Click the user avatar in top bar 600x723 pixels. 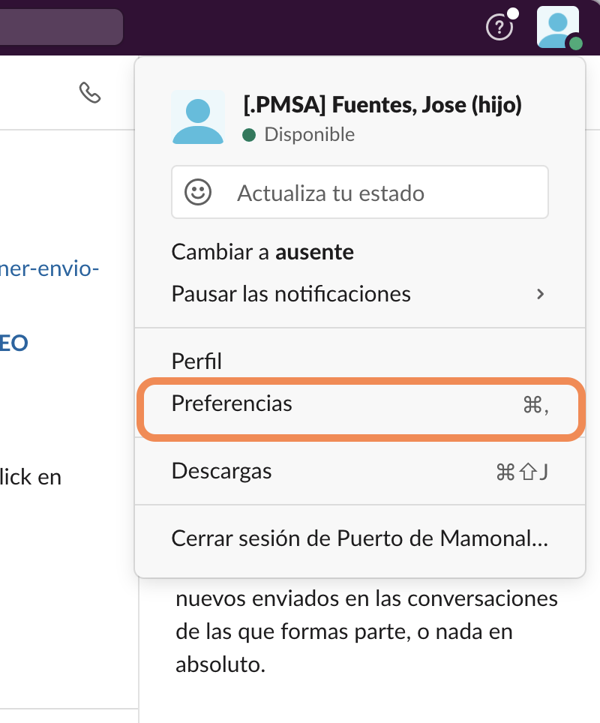click(557, 26)
